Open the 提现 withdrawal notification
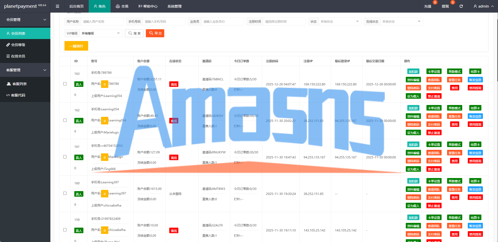The height and width of the screenshot is (242, 498). click(x=445, y=6)
